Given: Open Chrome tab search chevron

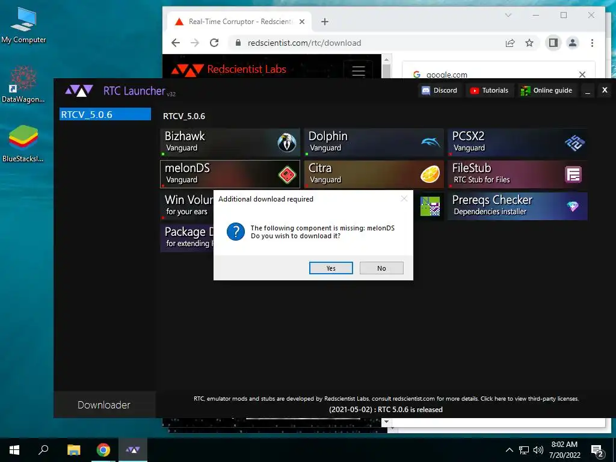Looking at the screenshot, I should [508, 15].
